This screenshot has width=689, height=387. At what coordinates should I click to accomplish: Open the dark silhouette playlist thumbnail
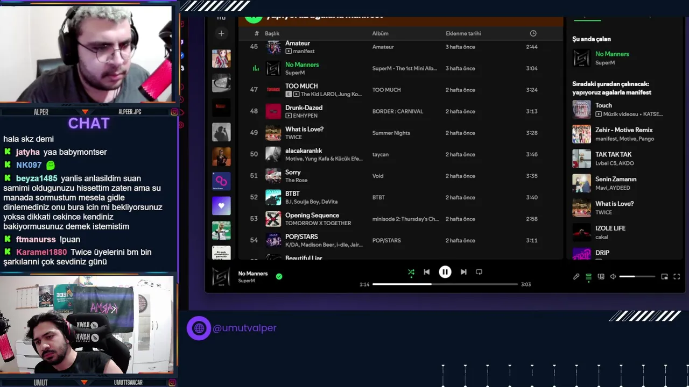click(x=221, y=132)
